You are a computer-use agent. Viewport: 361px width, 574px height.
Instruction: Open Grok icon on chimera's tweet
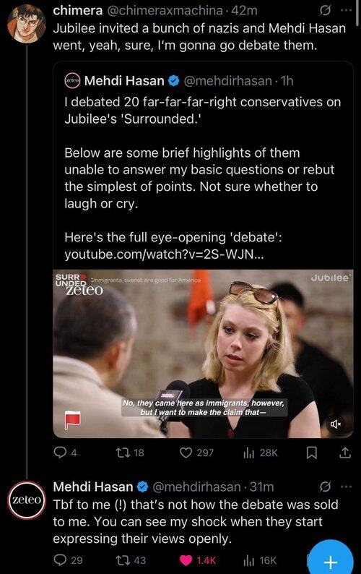[325, 11]
